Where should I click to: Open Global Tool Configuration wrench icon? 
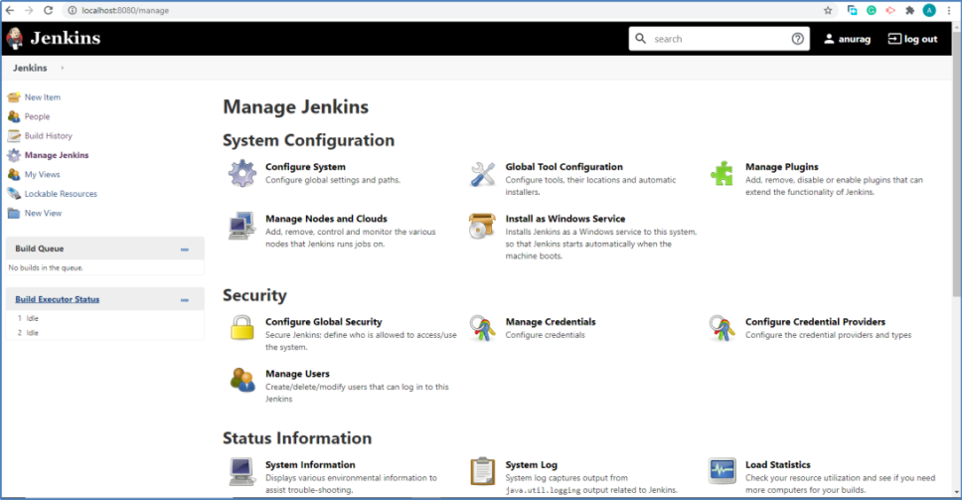483,174
